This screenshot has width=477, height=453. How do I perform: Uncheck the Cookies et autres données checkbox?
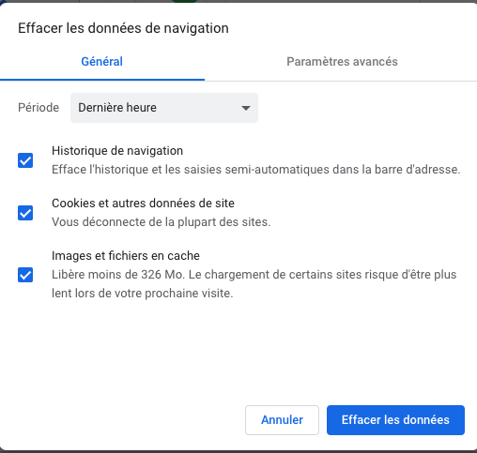25,213
